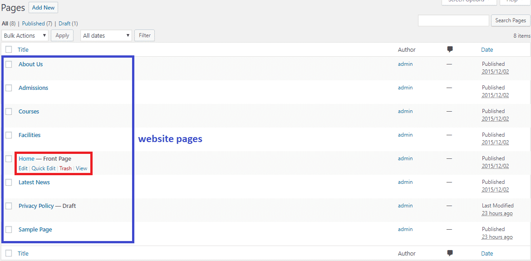531x261 pixels.
Task: Open the Home page title link
Action: click(x=26, y=158)
